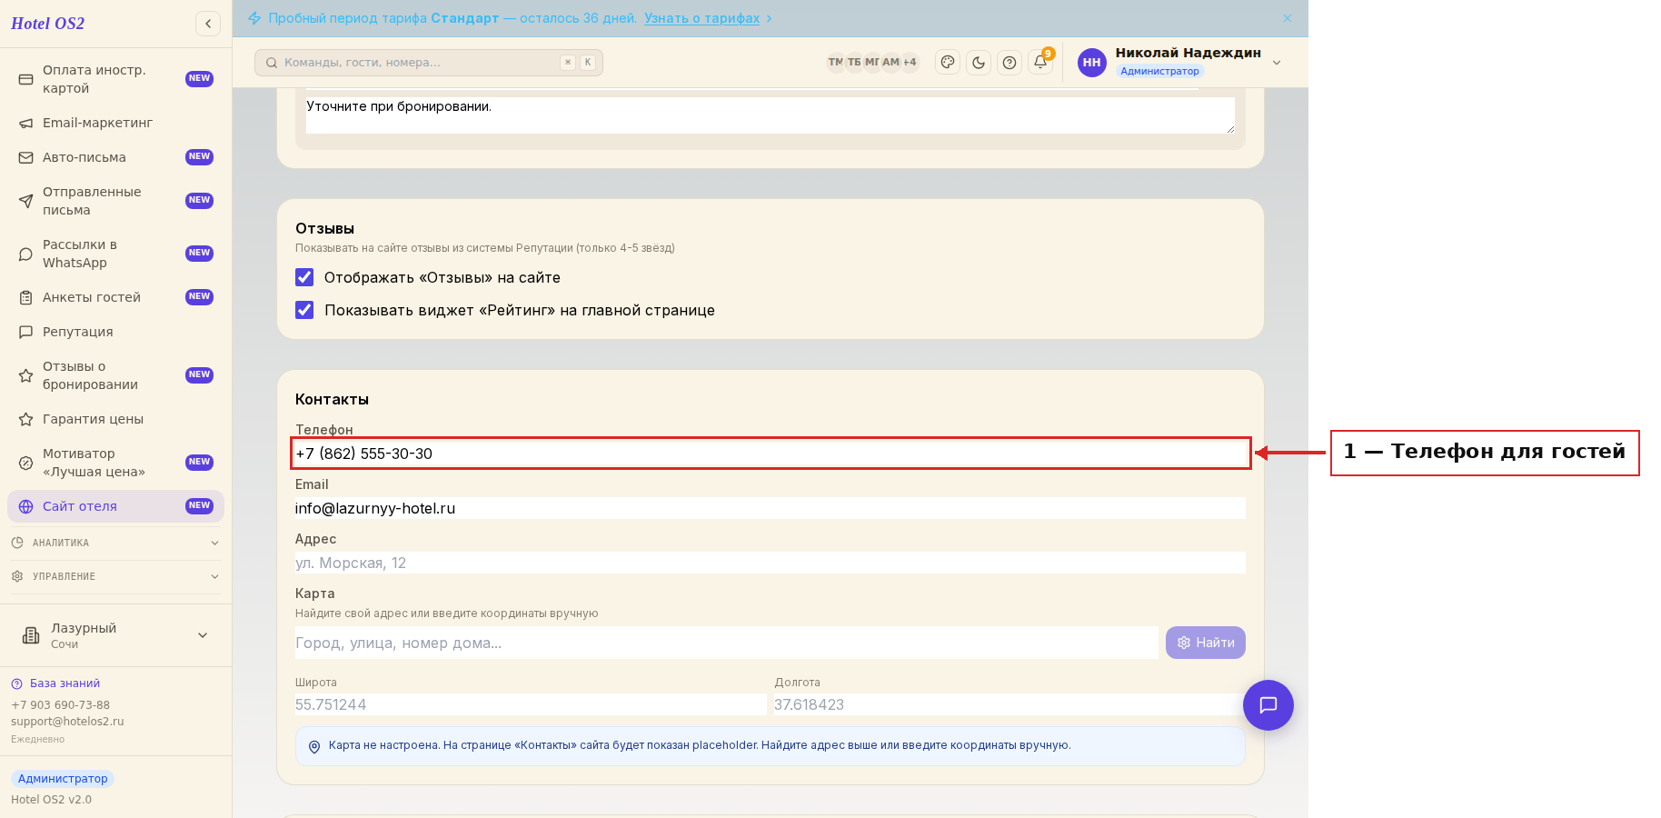The image size is (1661, 818).
Task: Focus the command search box
Action: point(429,63)
